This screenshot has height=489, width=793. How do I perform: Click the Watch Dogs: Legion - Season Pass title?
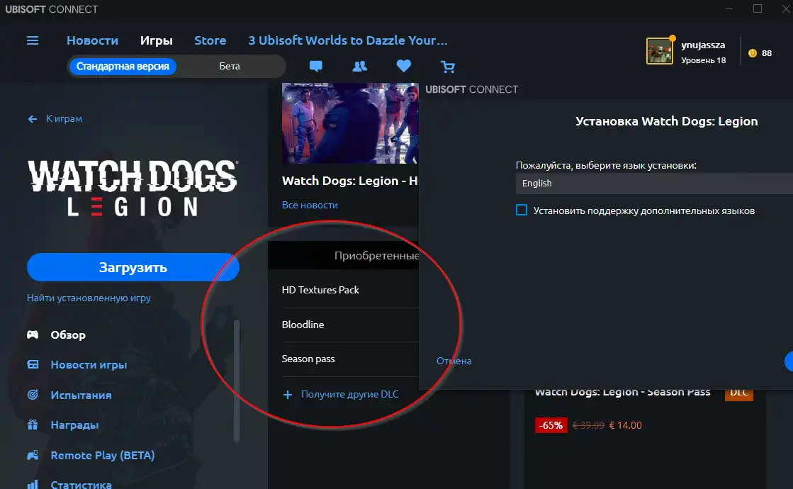[623, 393]
